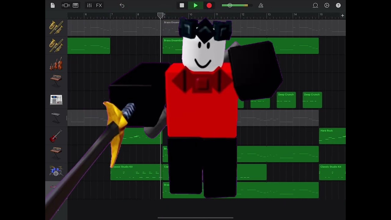Select brass track icon with green regions
Image resolution: width=391 pixels, height=220 pixels.
56,45
